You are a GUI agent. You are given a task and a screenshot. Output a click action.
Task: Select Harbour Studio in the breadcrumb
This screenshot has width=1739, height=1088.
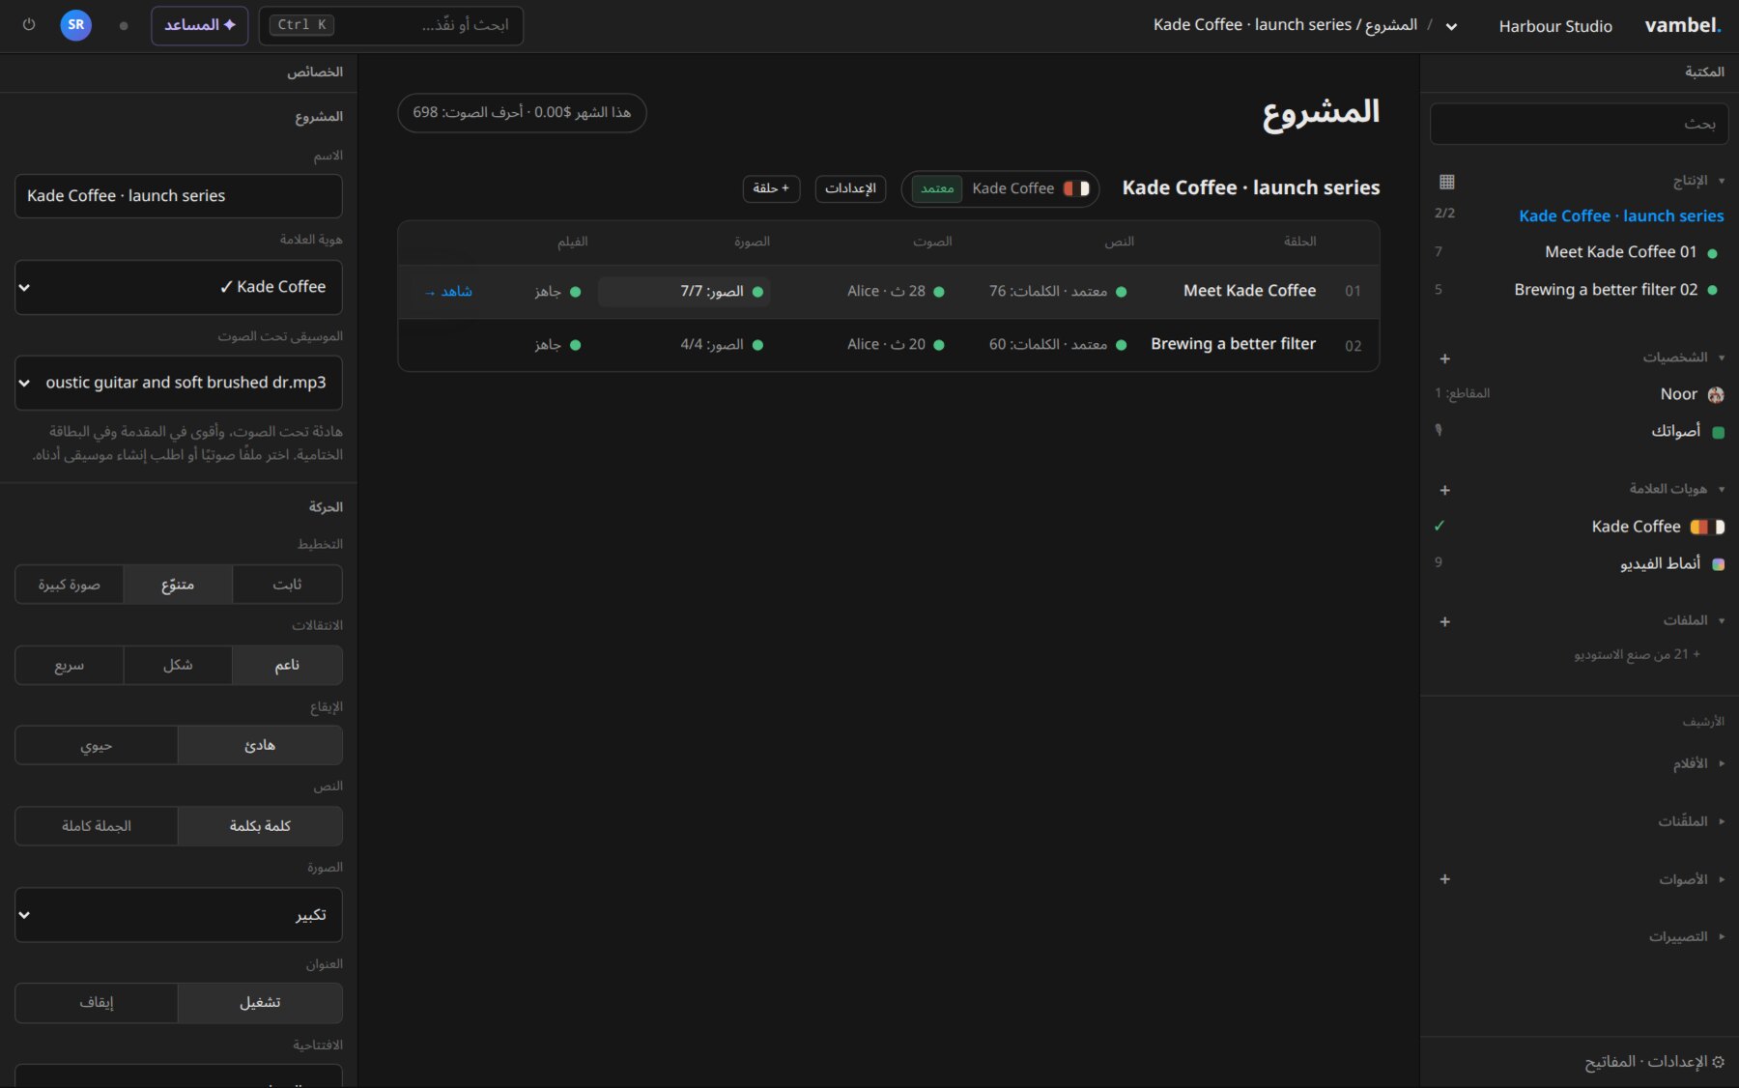[x=1555, y=26]
